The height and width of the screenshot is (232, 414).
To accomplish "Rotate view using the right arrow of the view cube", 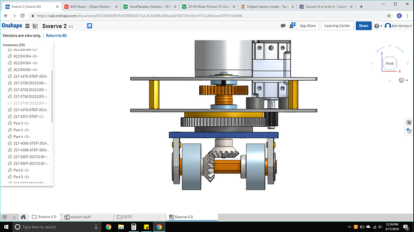I will pos(407,63).
